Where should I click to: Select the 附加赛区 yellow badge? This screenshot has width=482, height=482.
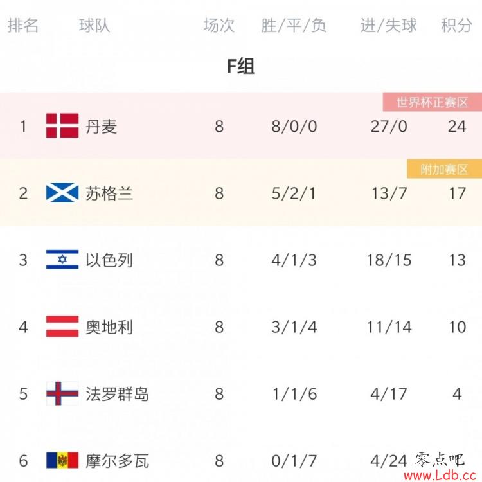[x=444, y=169]
